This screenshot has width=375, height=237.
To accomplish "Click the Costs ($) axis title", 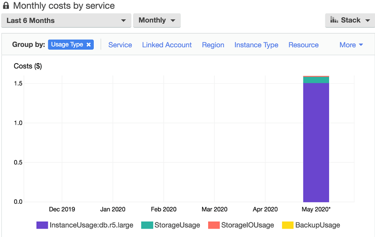I will (28, 66).
